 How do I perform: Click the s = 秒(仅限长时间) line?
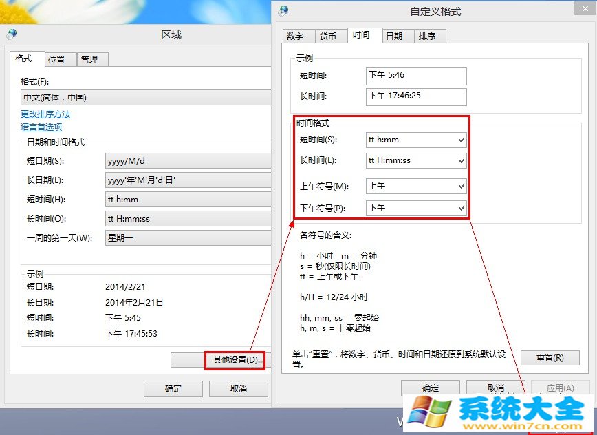point(335,266)
